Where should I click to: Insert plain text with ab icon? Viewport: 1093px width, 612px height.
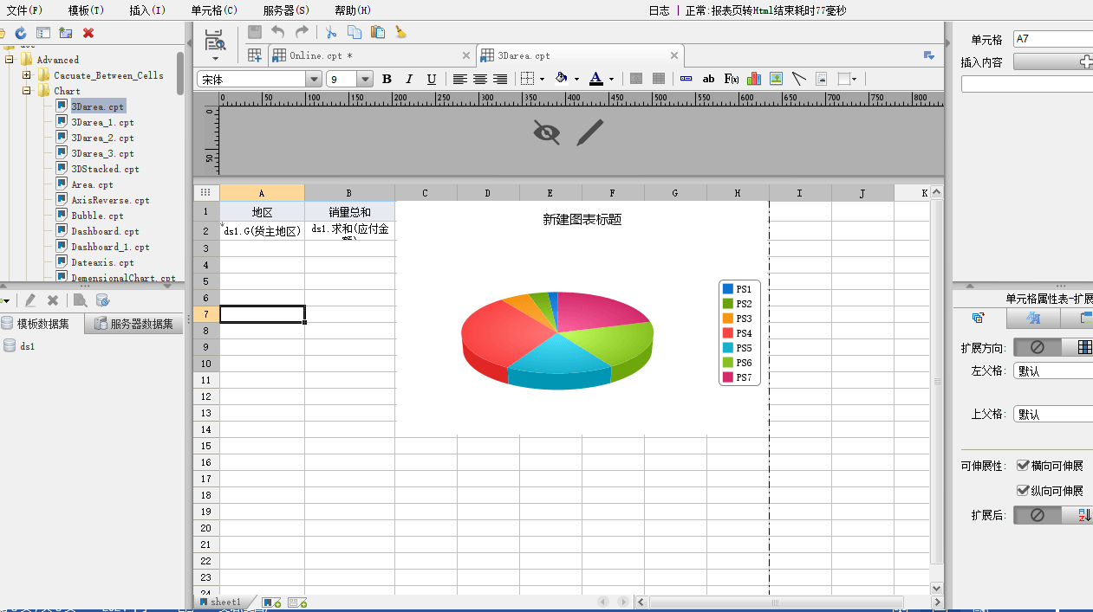click(x=709, y=79)
